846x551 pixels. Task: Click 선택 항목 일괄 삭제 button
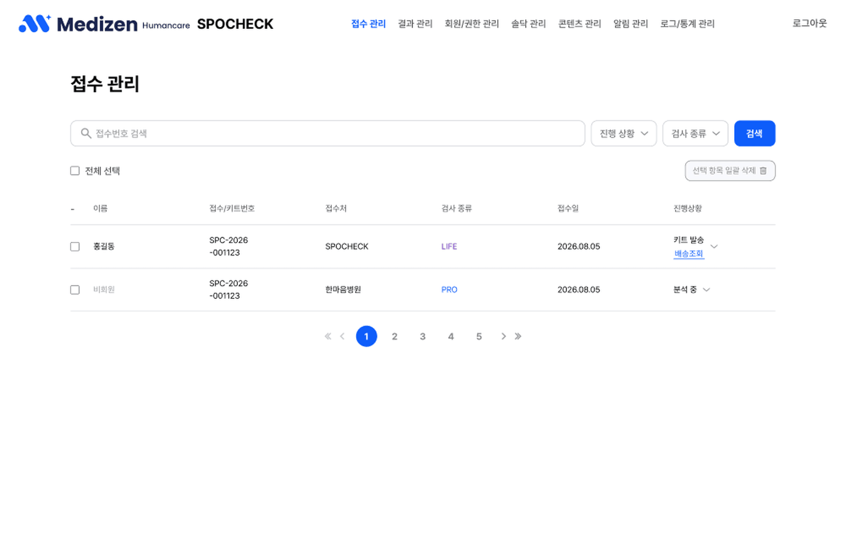pyautogui.click(x=730, y=171)
